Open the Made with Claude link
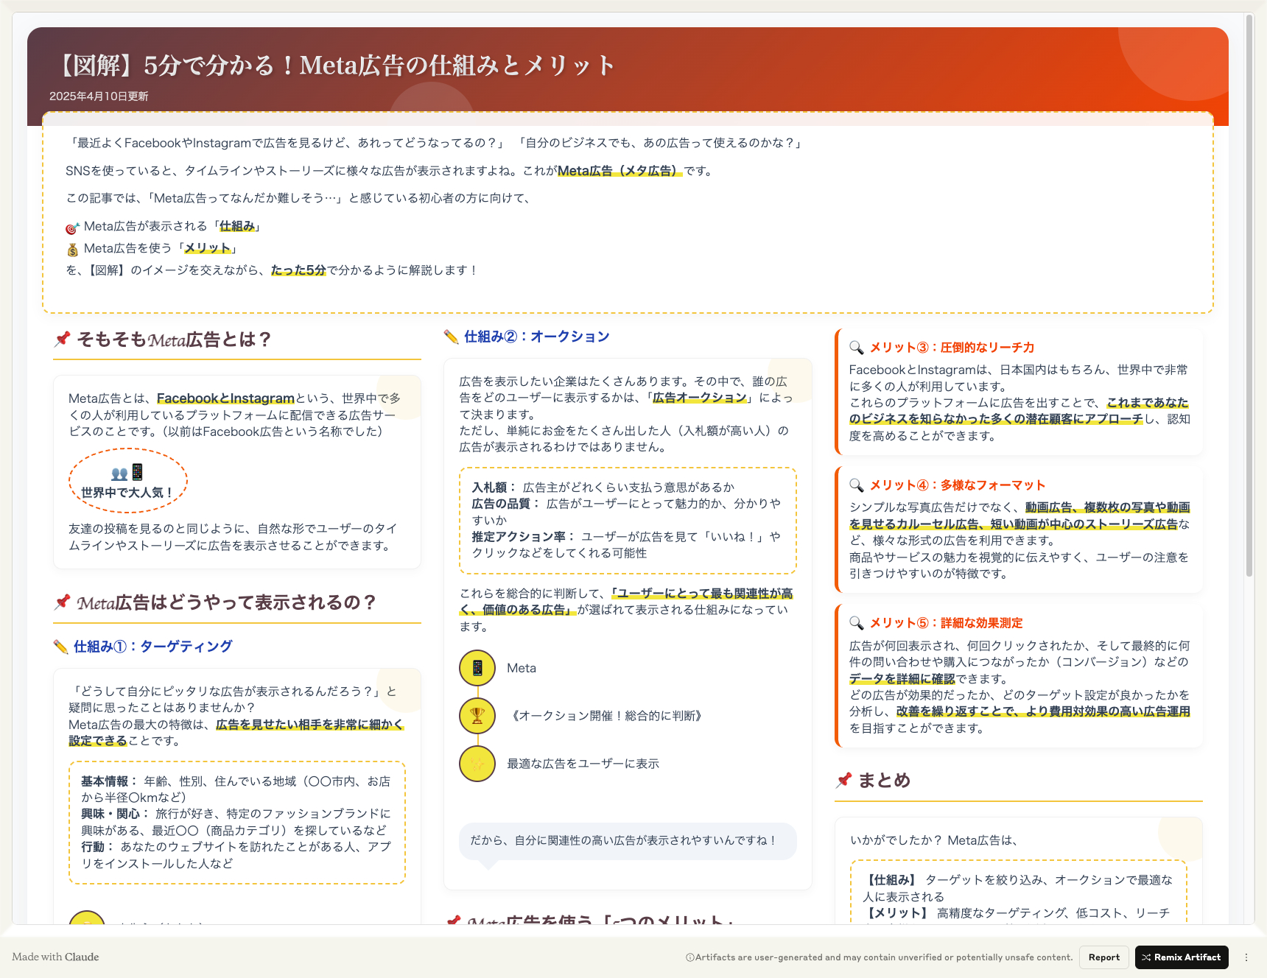Screen dimensions: 1267x978 click(x=55, y=957)
